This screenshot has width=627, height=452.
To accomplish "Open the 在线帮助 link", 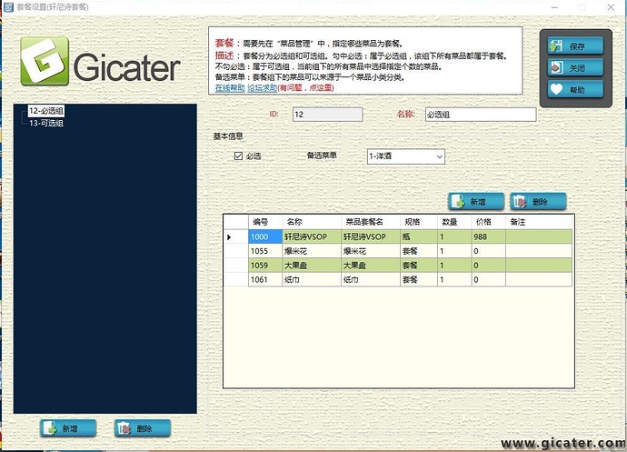I will tap(229, 89).
